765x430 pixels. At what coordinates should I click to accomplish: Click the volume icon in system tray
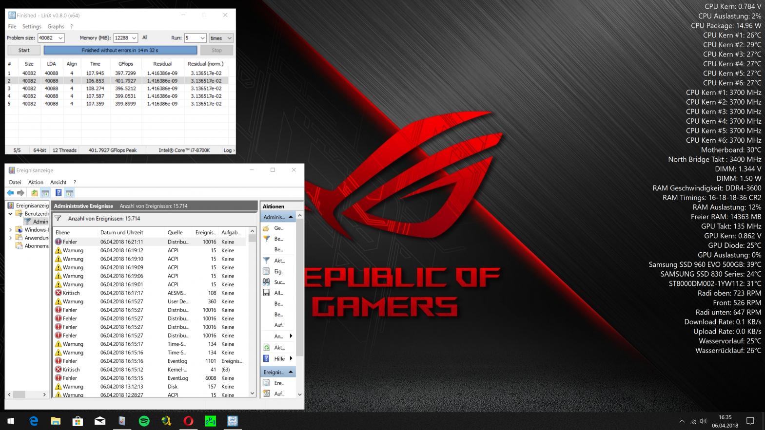(x=703, y=421)
